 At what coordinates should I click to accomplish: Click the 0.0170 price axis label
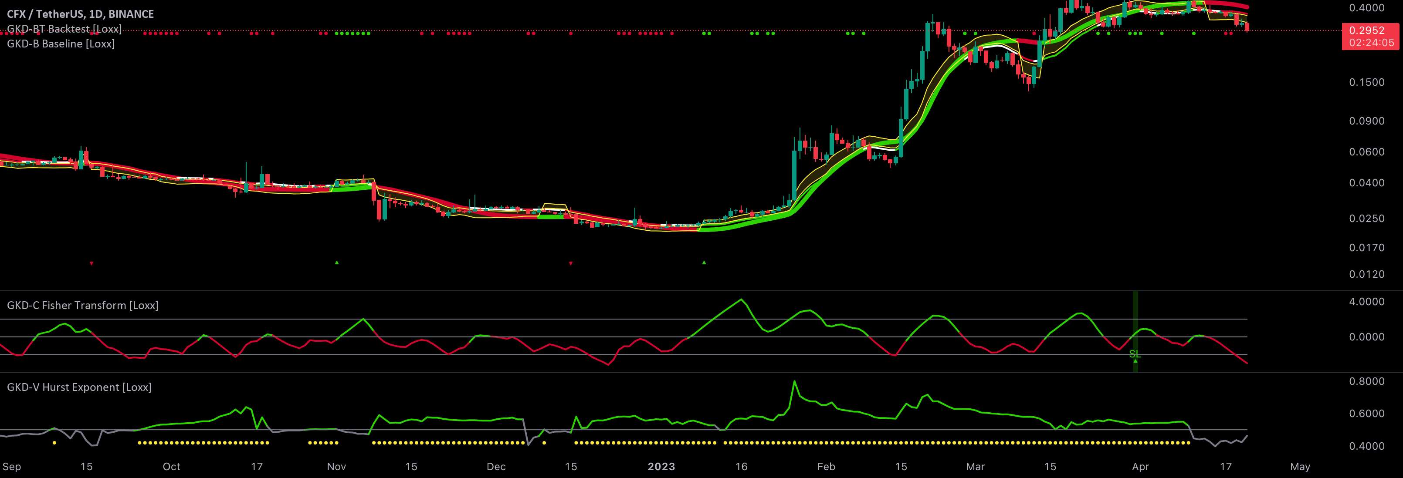[1366, 248]
